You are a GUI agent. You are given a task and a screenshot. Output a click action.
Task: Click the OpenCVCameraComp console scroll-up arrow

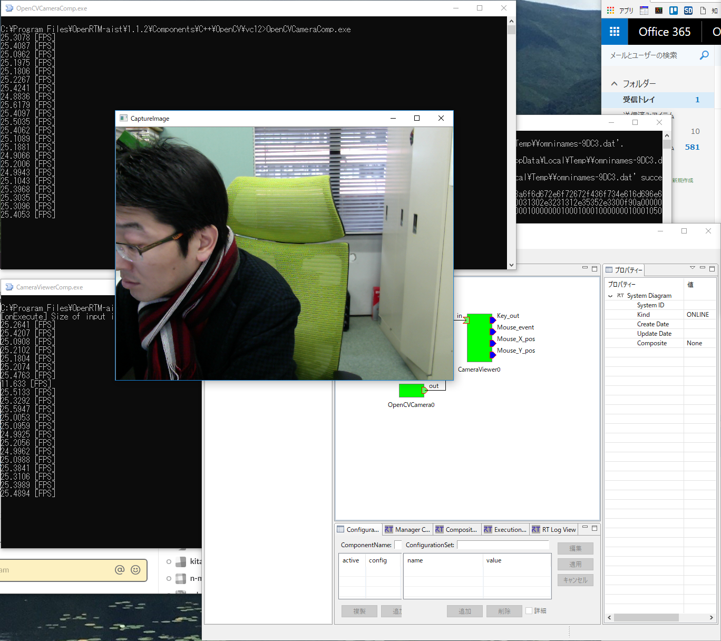pyautogui.click(x=511, y=21)
